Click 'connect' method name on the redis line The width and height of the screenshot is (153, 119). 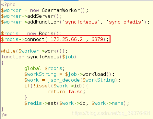tap(34, 39)
